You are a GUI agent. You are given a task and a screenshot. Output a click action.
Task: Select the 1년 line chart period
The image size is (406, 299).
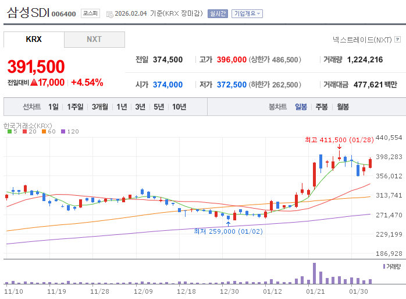click(122, 107)
